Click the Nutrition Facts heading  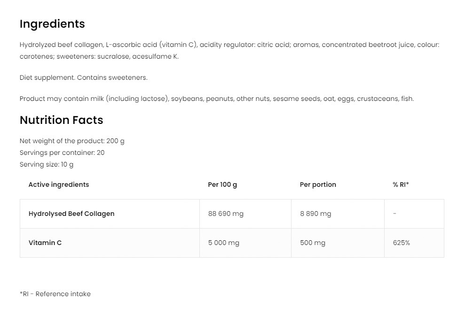62,120
